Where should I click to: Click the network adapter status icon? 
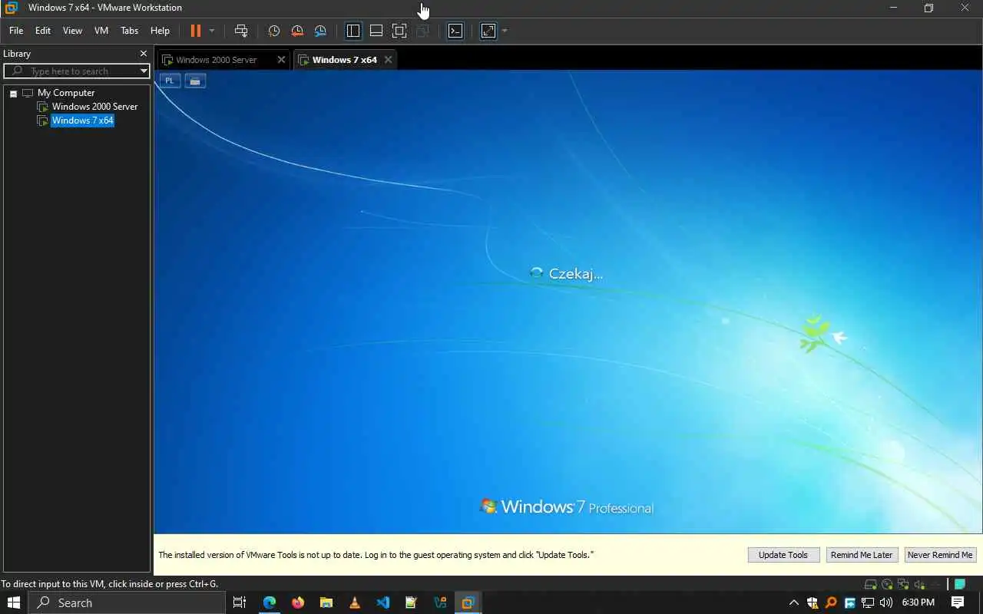point(902,584)
